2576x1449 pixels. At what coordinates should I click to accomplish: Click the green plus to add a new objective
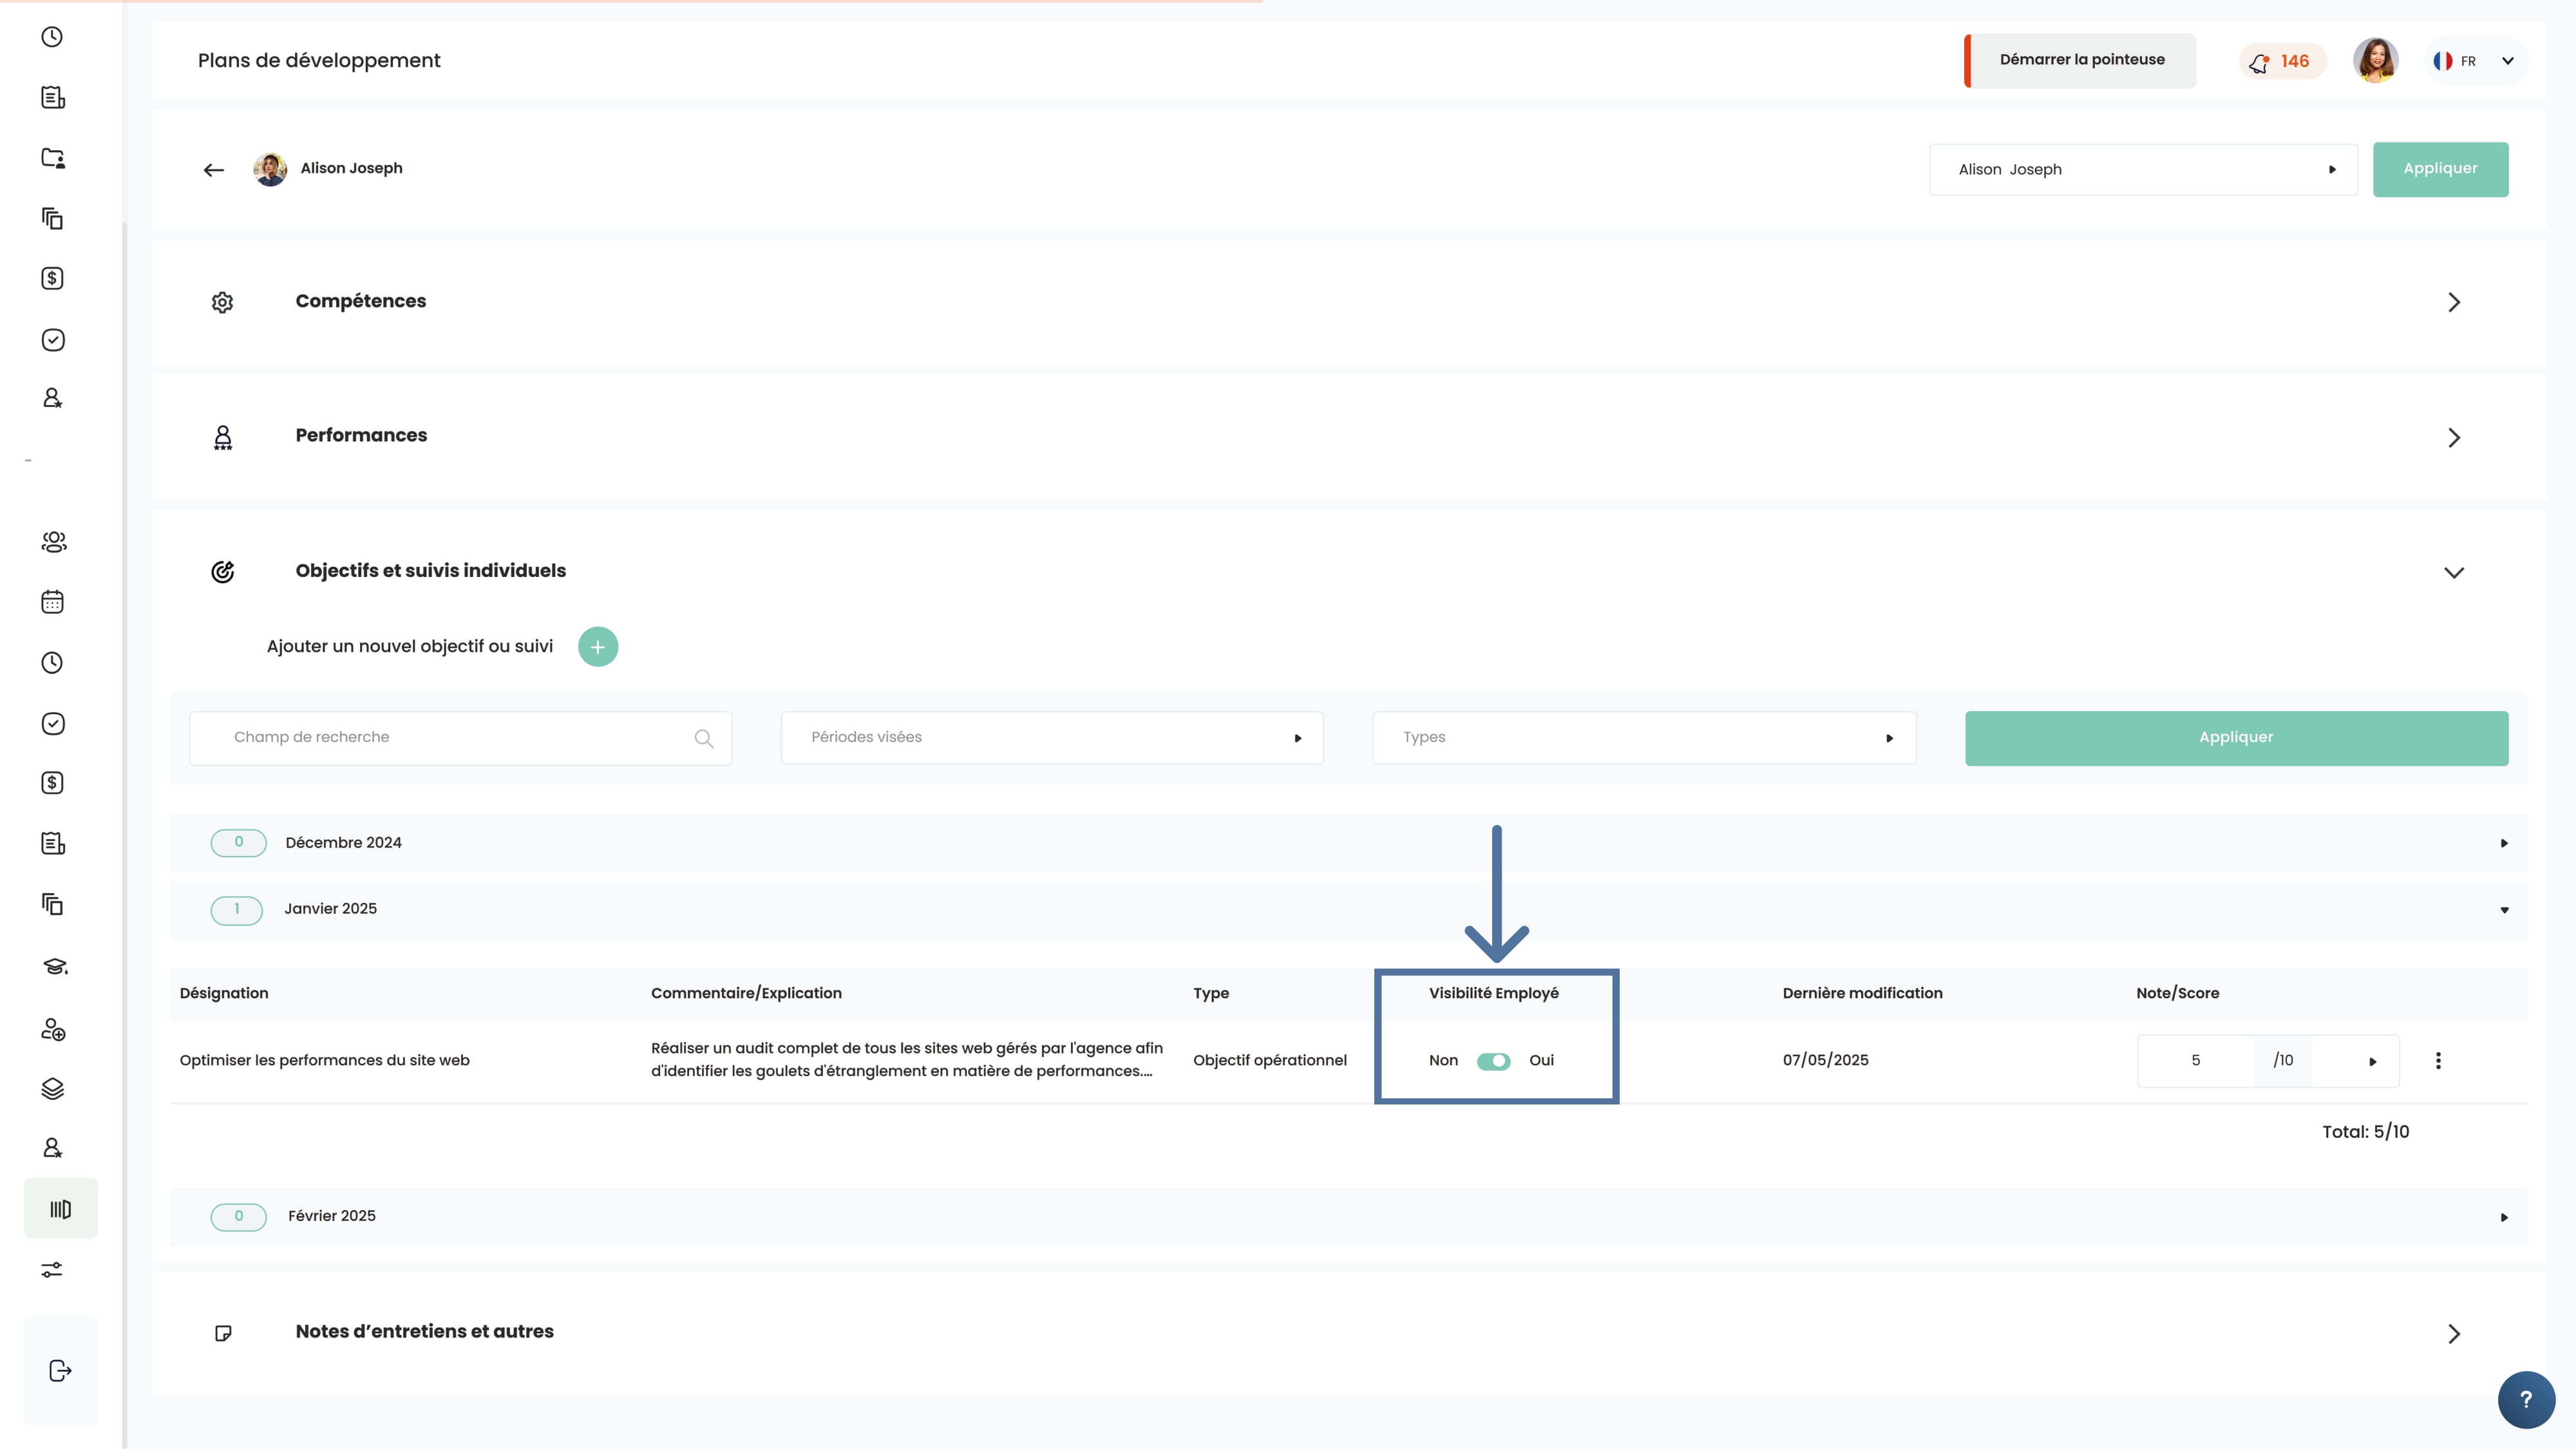(x=598, y=647)
